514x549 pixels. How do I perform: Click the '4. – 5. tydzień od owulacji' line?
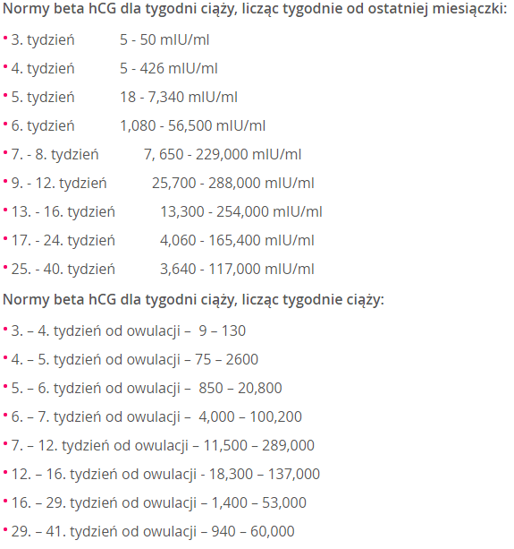tap(131, 359)
